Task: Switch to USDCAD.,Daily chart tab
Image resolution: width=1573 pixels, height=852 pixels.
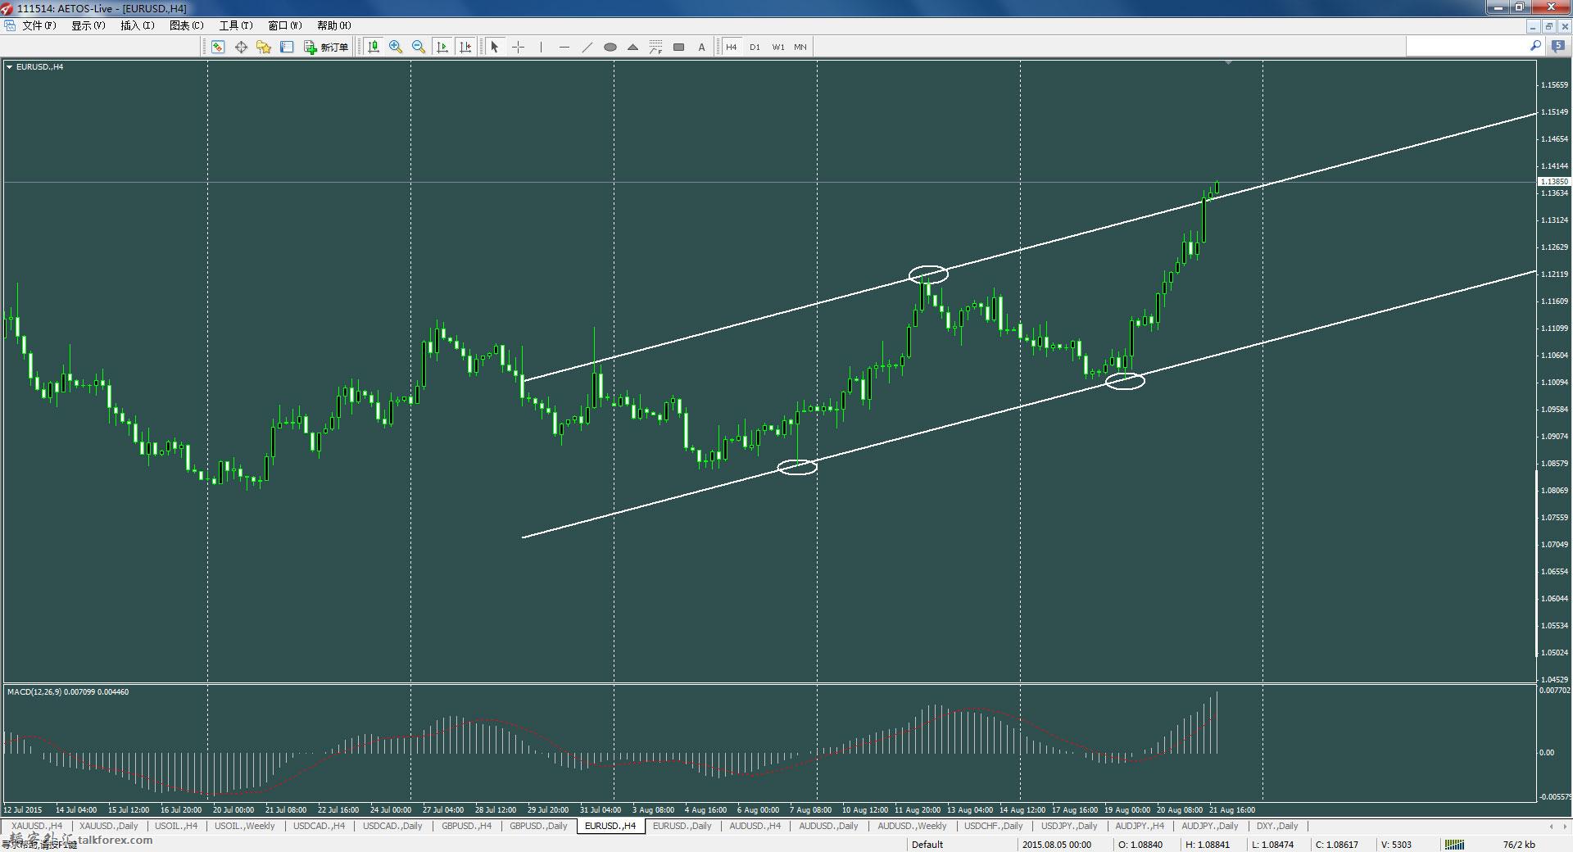Action: (x=392, y=826)
